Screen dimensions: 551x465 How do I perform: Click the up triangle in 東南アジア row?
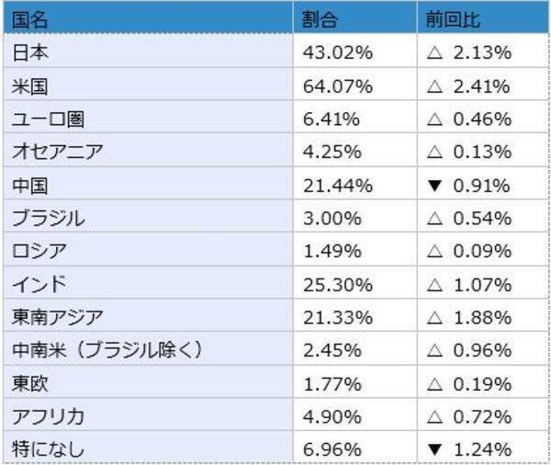pyautogui.click(x=434, y=318)
